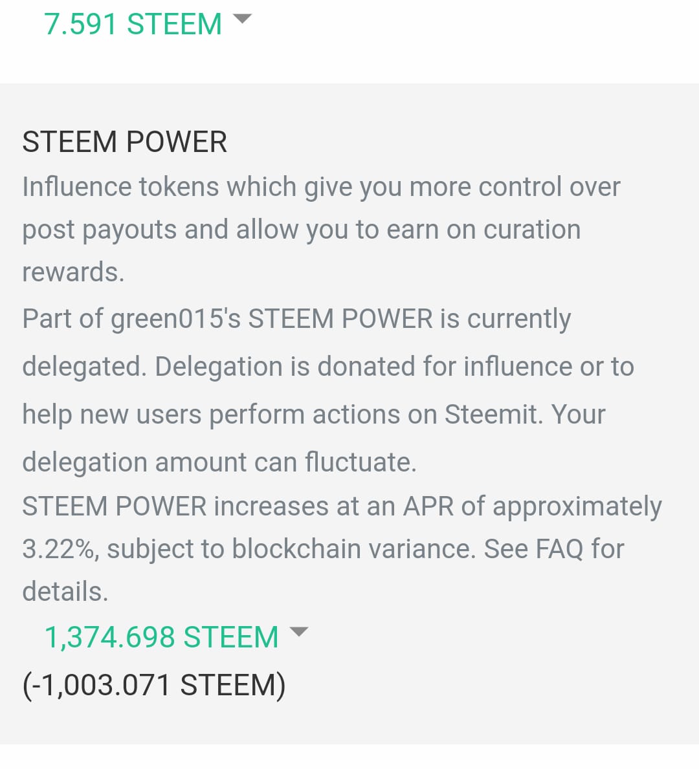699x769 pixels.
Task: Click the caret arrow beside 7.591 STEEM
Action: pyautogui.click(x=242, y=19)
